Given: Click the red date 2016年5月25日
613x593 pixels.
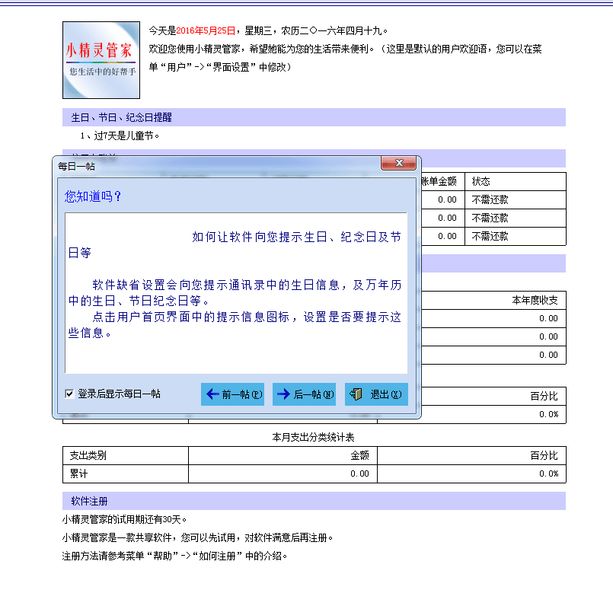Looking at the screenshot, I should click(x=206, y=30).
